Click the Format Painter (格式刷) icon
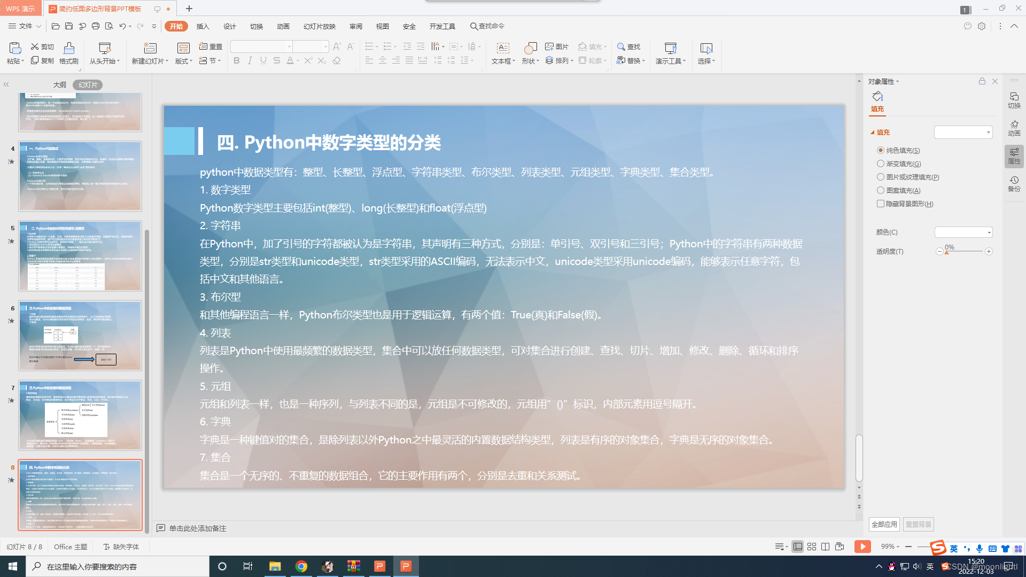The width and height of the screenshot is (1026, 577). (69, 49)
